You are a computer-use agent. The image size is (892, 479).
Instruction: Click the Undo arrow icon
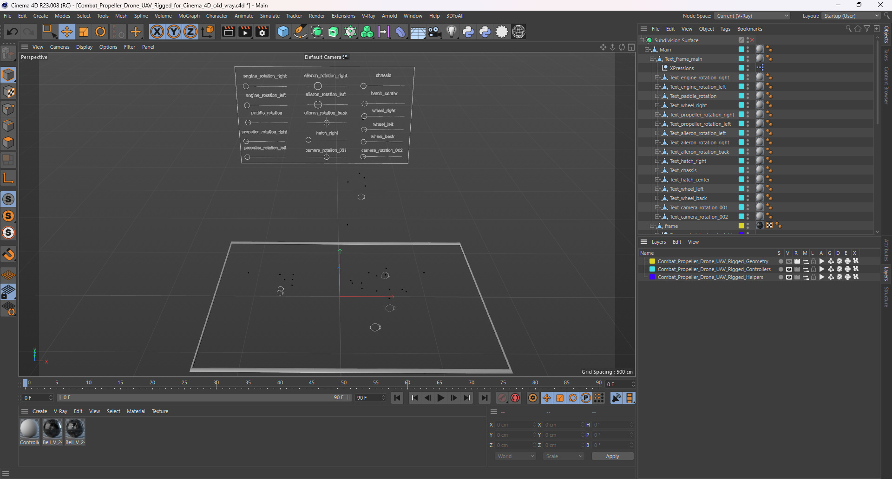click(x=13, y=32)
